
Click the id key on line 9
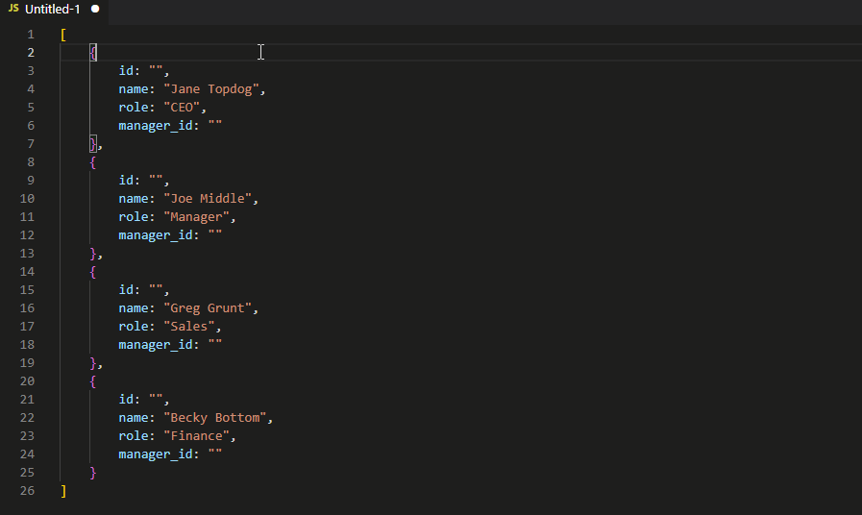(126, 181)
